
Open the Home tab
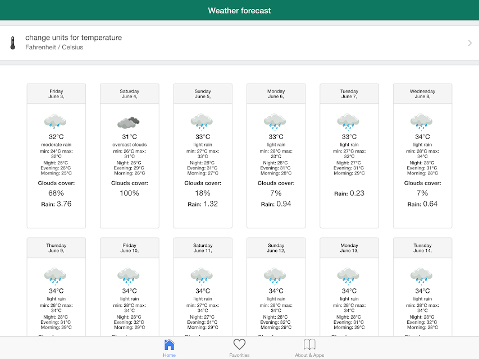click(x=169, y=348)
